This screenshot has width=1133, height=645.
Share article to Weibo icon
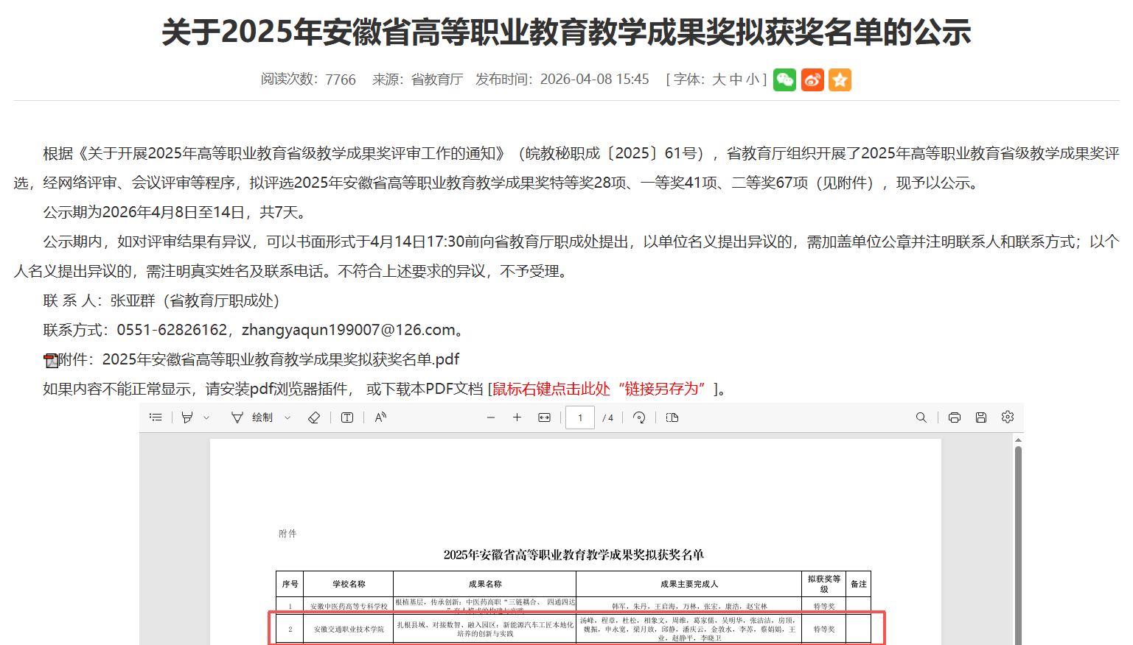[812, 80]
